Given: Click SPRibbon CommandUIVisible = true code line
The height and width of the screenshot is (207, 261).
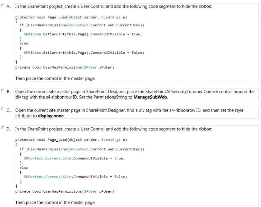Looking at the screenshot, I should coord(83,34).
